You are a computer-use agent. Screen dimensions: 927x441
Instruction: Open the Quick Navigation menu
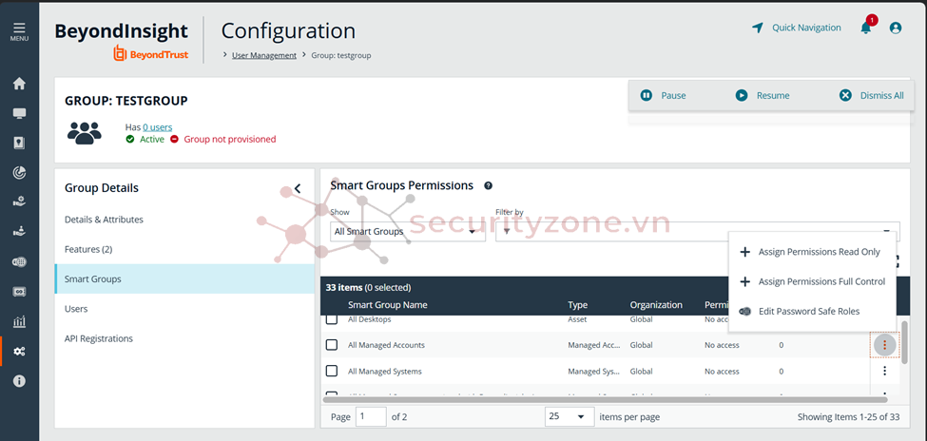pos(797,28)
